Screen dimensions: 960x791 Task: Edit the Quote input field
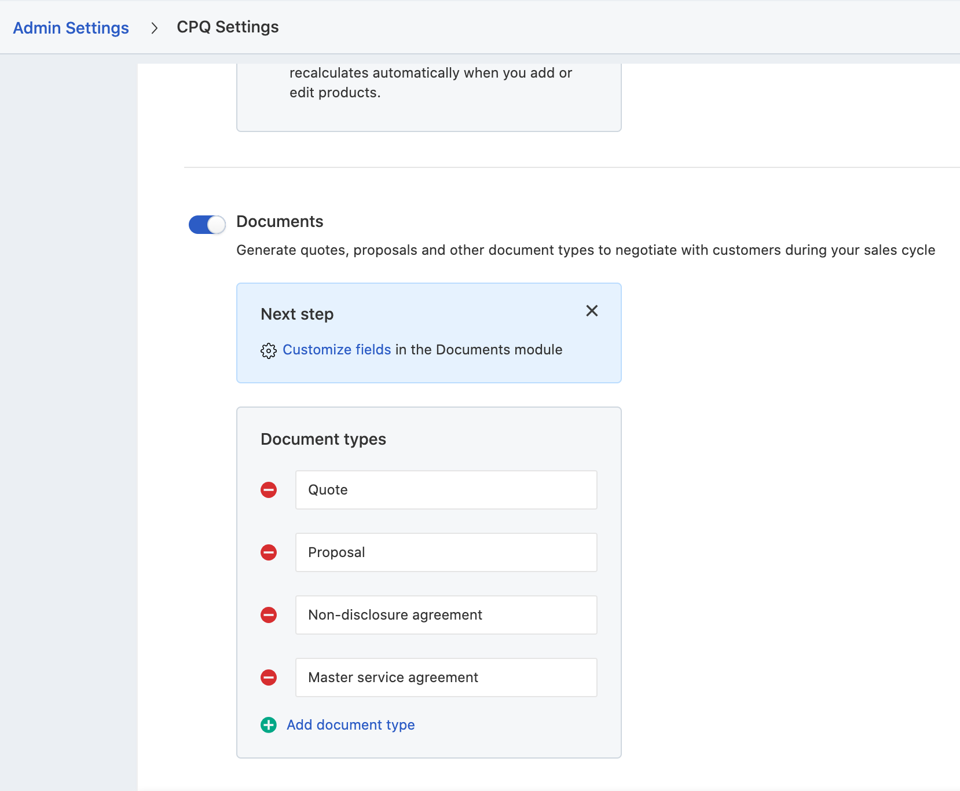[x=446, y=490]
